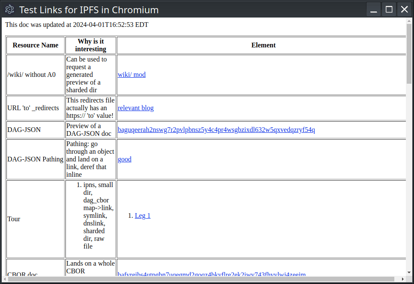Minimize the Test Links window
This screenshot has height=284, width=414.
[373, 9]
